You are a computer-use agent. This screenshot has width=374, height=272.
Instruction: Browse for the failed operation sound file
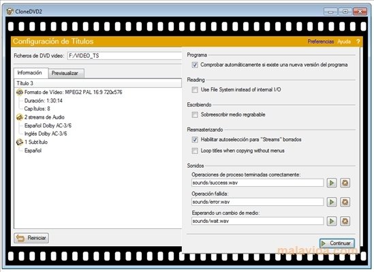click(x=345, y=202)
